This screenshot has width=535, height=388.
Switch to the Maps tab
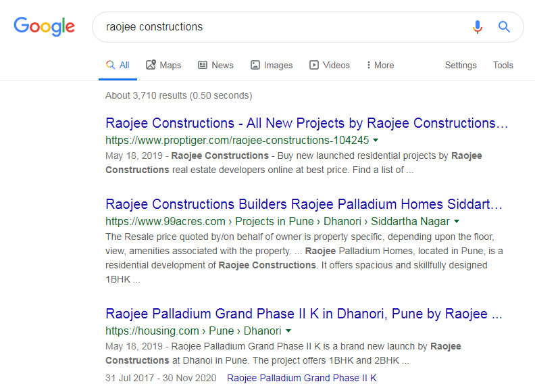click(163, 66)
